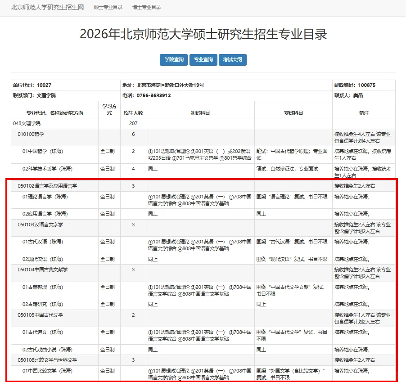The image size is (406, 382).
Task: Select 全日制 in the 02古籍研究 row
Action: pyautogui.click(x=108, y=304)
